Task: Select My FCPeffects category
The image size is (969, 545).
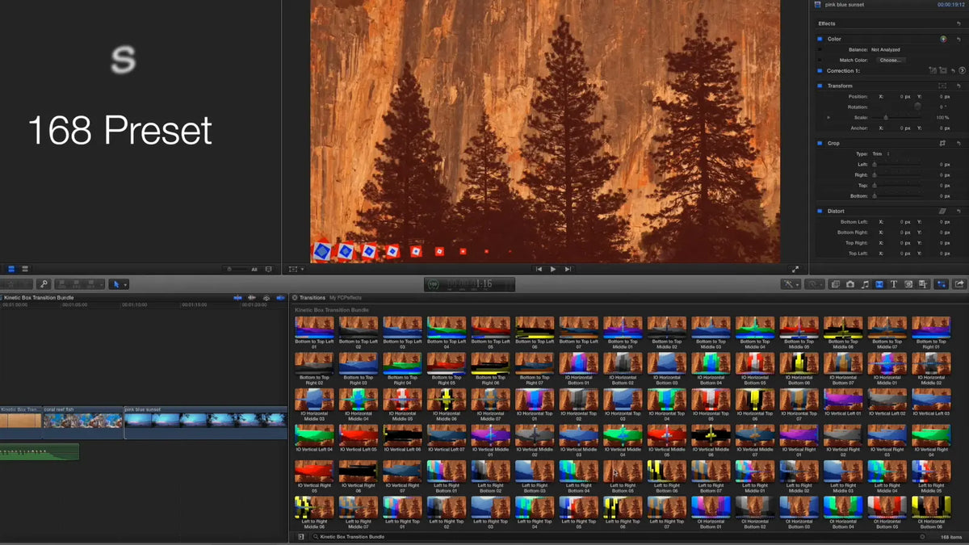Action: click(x=345, y=298)
